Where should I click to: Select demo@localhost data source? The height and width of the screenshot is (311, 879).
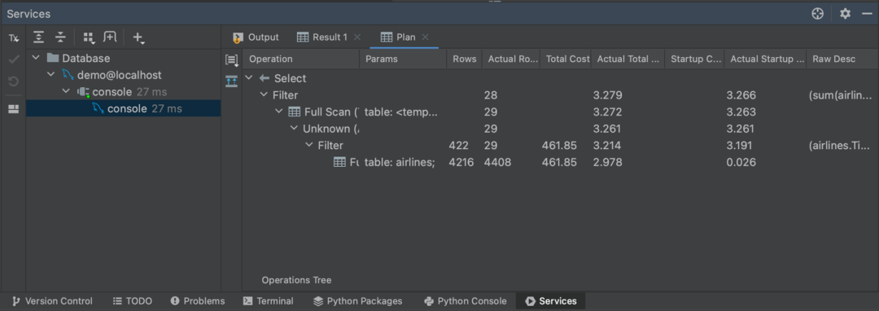click(x=119, y=75)
